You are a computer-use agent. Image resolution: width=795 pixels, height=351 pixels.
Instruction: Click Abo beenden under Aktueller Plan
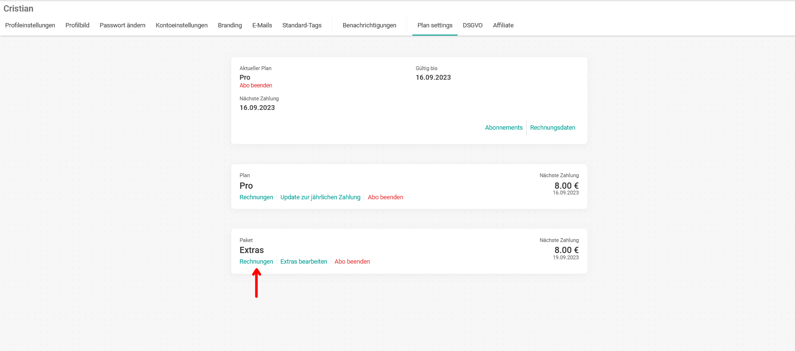(x=256, y=85)
